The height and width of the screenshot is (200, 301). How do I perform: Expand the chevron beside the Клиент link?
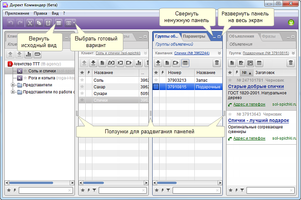point(145,53)
